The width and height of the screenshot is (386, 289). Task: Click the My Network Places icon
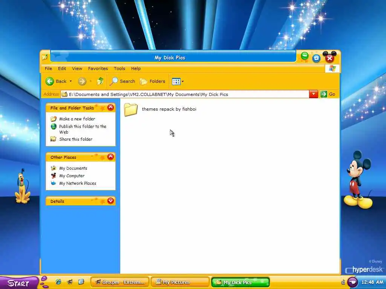pyautogui.click(x=54, y=183)
